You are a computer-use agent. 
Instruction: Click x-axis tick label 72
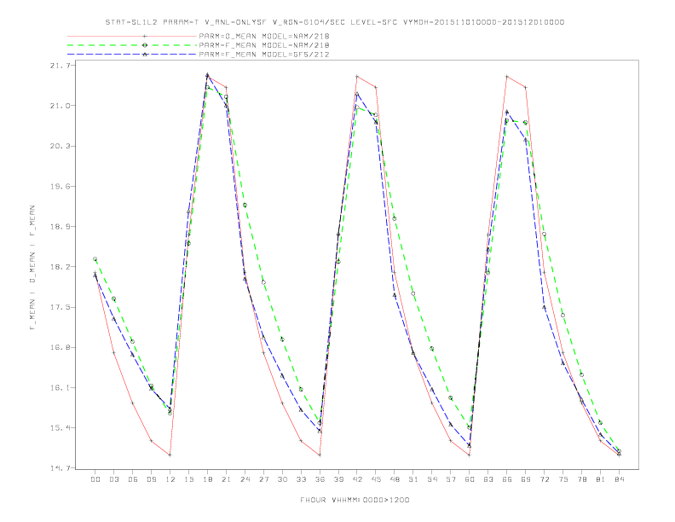[545, 479]
